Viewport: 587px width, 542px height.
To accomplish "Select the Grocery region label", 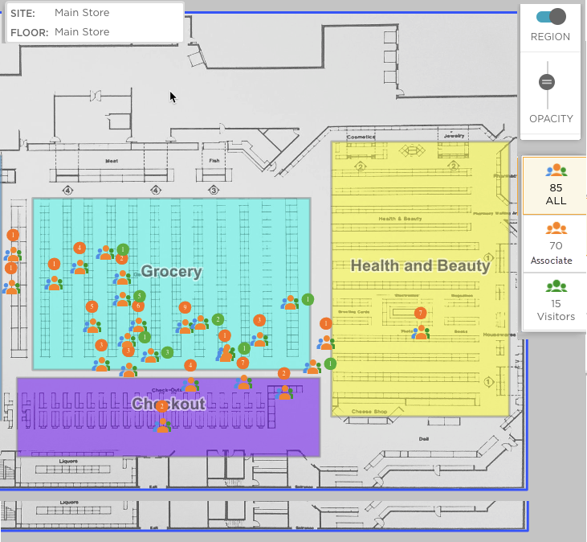I will 171,271.
